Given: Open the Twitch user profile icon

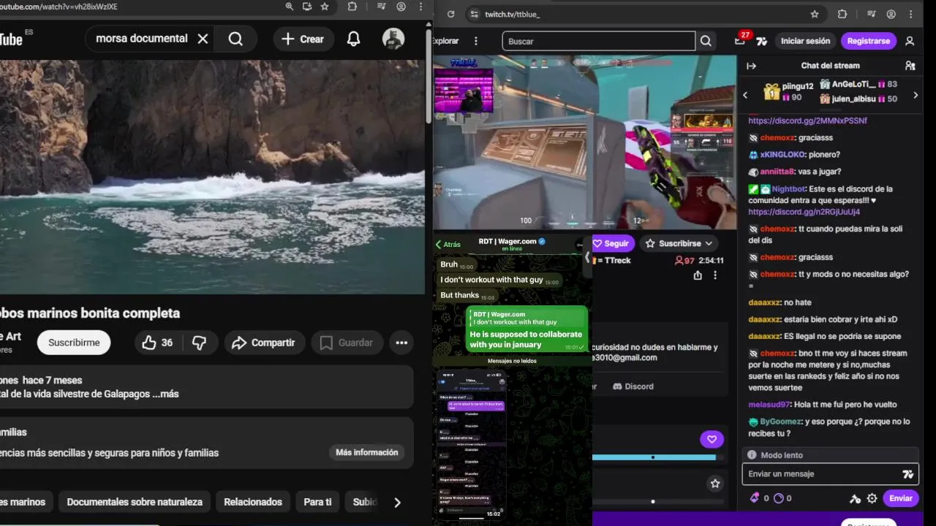Looking at the screenshot, I should pyautogui.click(x=910, y=41).
